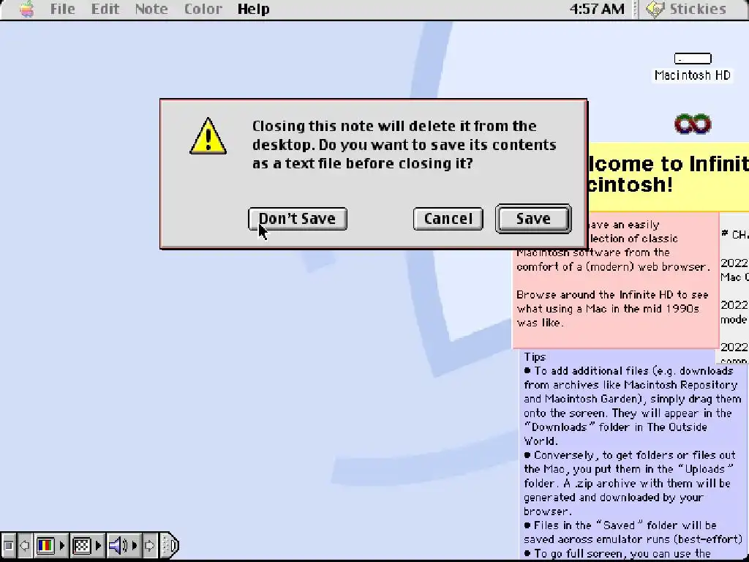Click the Control Strip left scroll arrow
Image resolution: width=749 pixels, height=562 pixels.
[24, 545]
